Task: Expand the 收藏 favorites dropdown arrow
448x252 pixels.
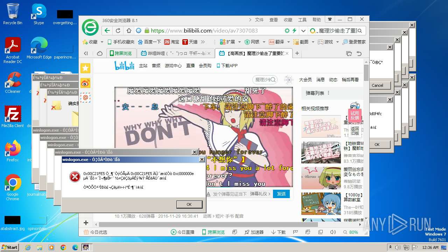Action: pyautogui.click(x=102, y=42)
